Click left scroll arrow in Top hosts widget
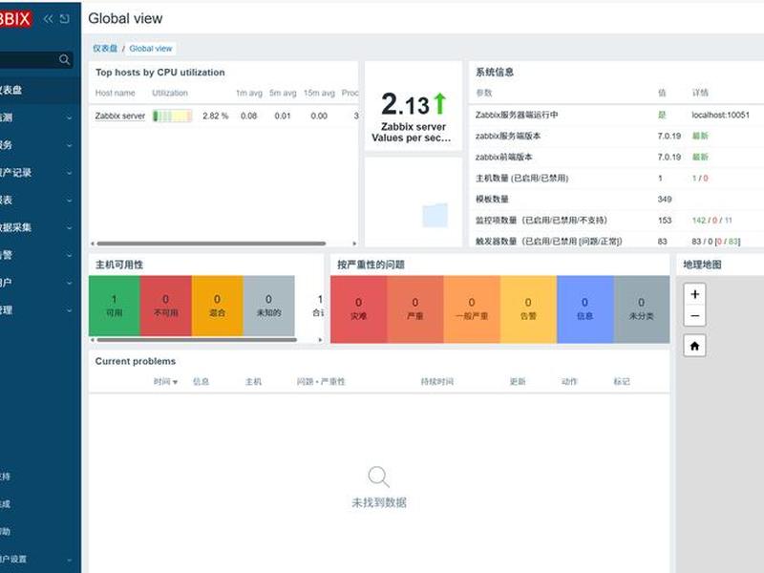Image resolution: width=764 pixels, height=573 pixels. click(x=92, y=244)
